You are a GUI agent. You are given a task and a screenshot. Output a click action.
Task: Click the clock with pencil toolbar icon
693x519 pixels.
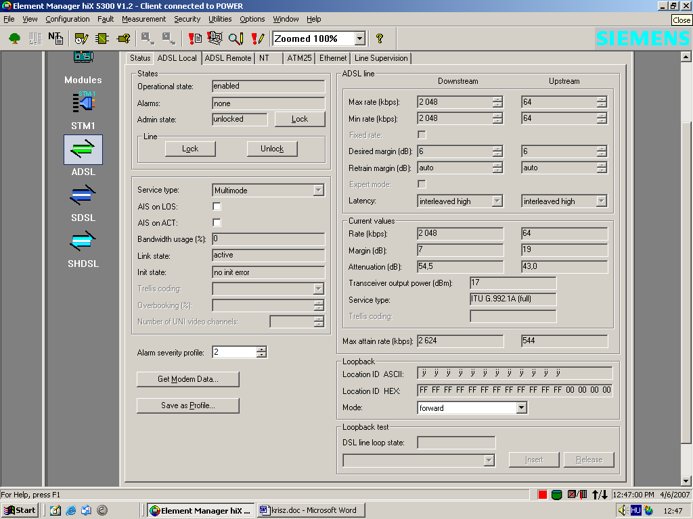[81, 39]
